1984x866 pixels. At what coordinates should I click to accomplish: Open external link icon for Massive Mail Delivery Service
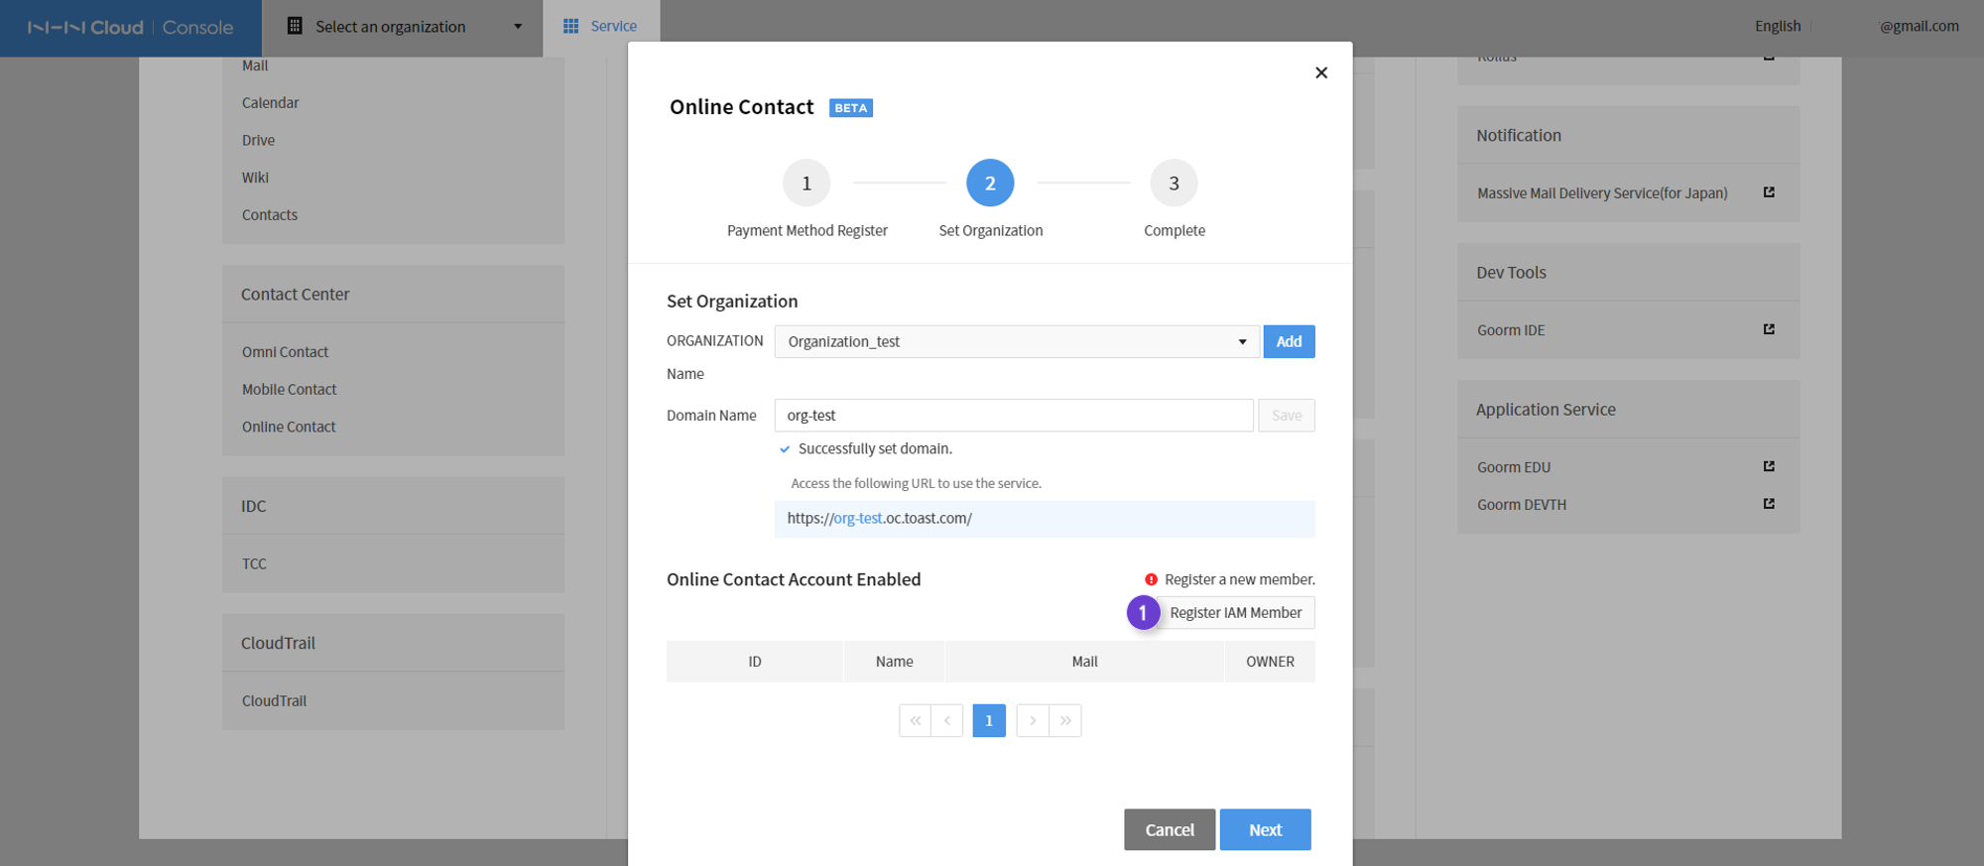[x=1769, y=192]
